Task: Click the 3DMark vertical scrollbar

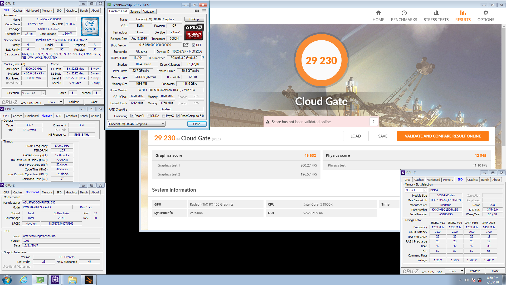Action: pyautogui.click(x=504, y=87)
